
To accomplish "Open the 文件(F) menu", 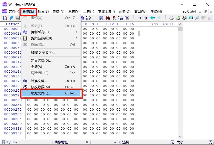I will click(14, 11).
